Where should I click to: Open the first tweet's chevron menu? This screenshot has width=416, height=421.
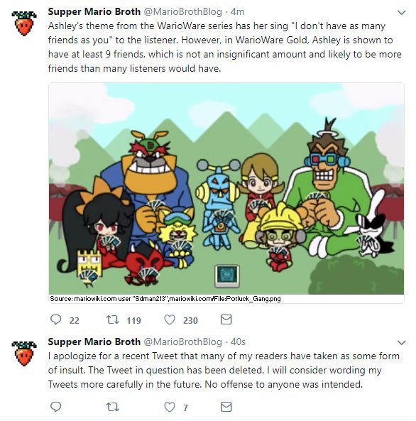(x=401, y=13)
